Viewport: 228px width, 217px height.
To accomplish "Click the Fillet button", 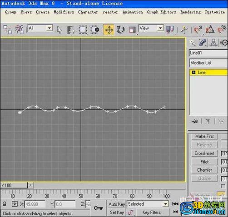I will coord(204,162).
